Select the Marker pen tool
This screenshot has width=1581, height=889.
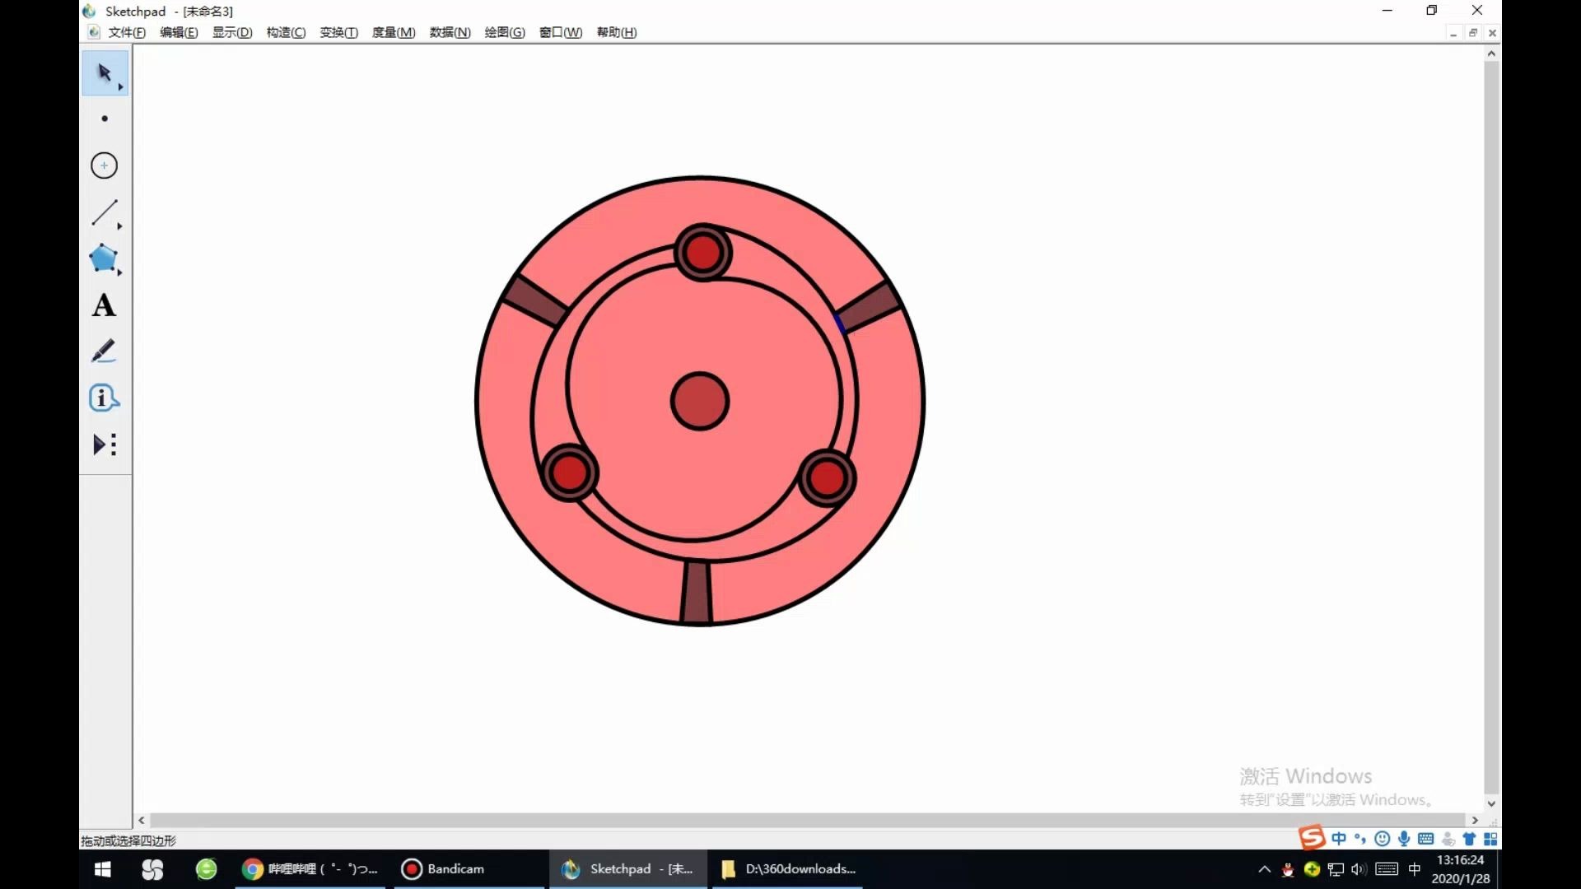coord(105,351)
